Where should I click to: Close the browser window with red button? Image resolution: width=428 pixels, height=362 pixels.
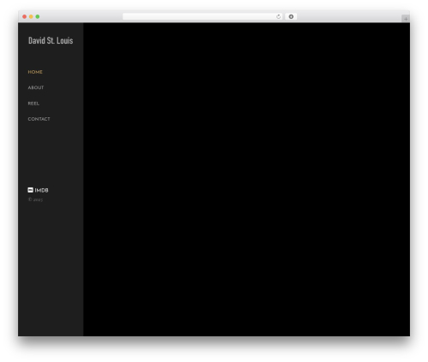pyautogui.click(x=25, y=17)
